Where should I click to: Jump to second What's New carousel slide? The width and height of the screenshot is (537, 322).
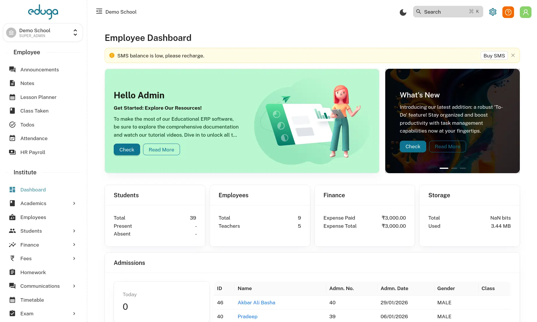tap(454, 168)
